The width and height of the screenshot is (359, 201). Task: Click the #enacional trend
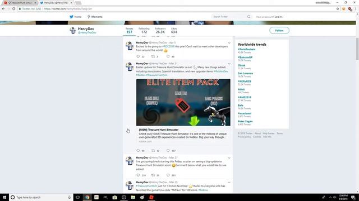(x=245, y=113)
